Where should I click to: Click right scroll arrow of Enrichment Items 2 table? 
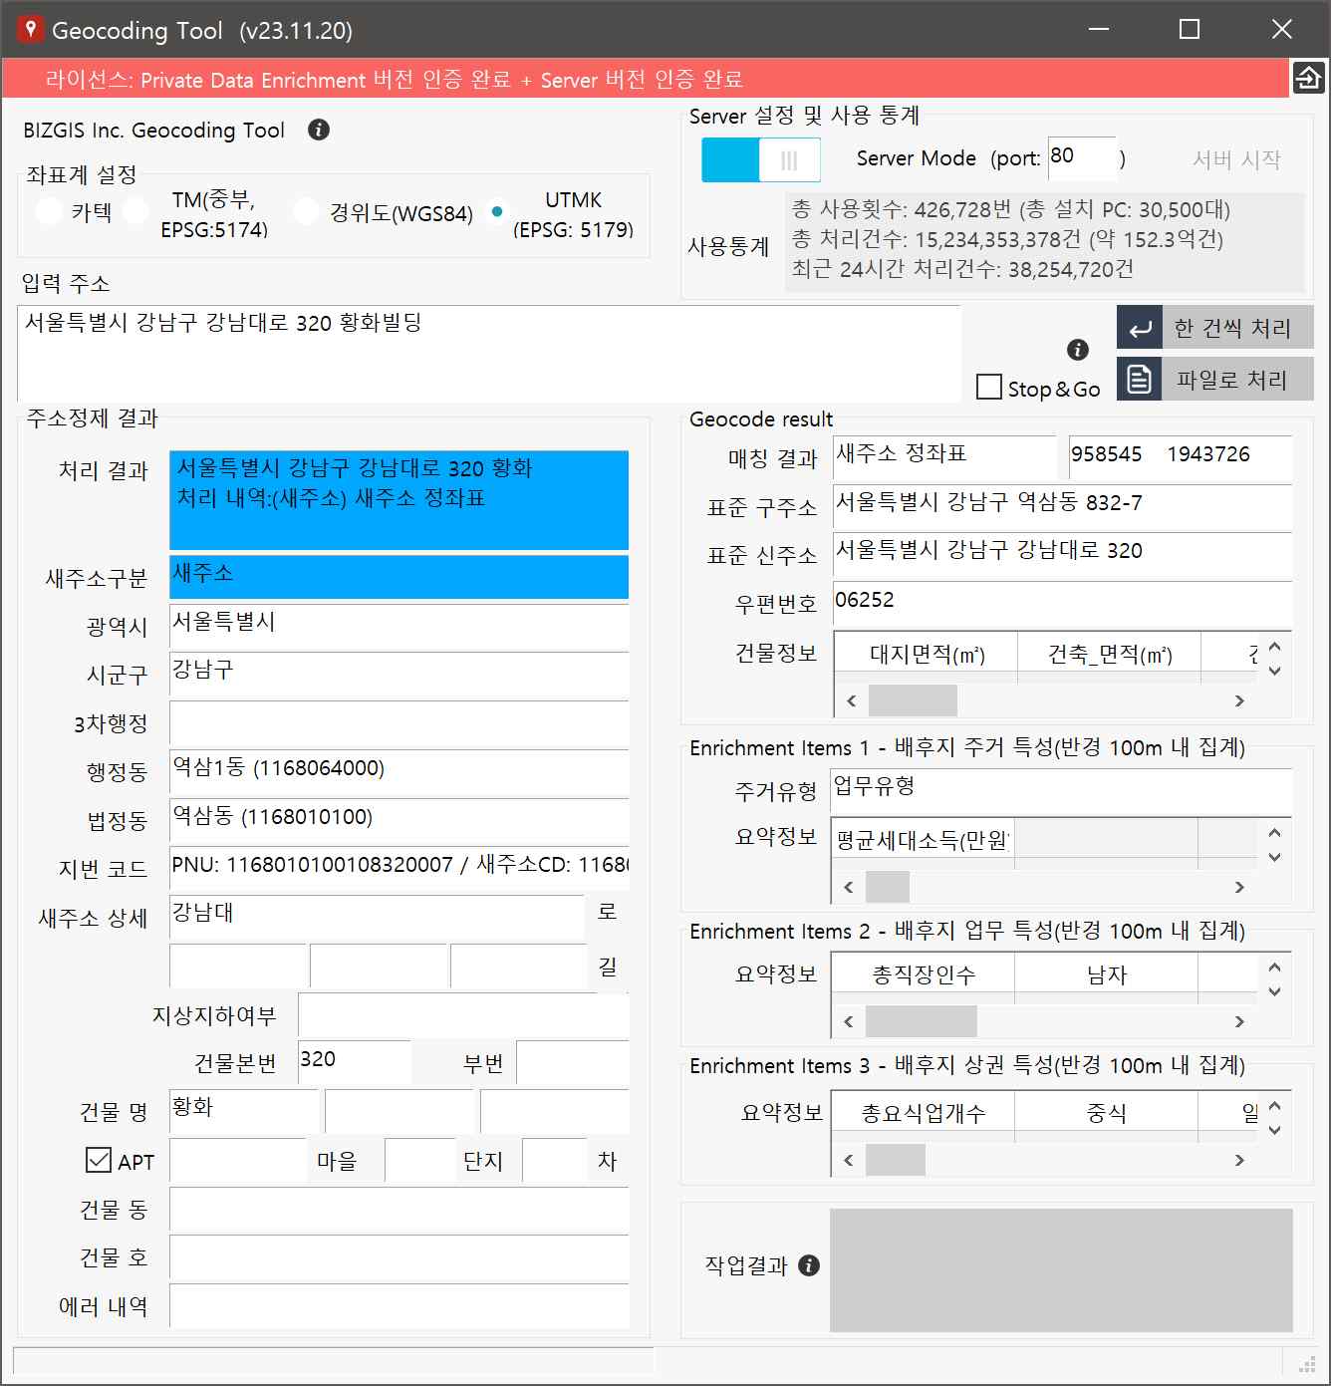pos(1239,1021)
